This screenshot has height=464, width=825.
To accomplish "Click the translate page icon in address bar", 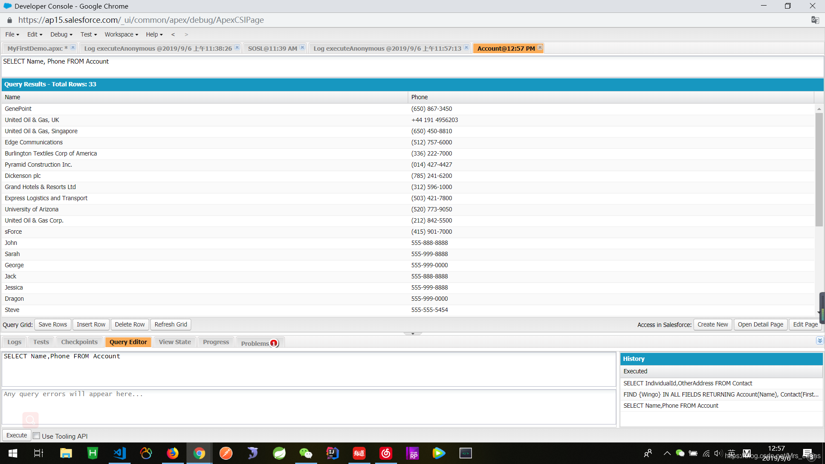I will click(x=815, y=20).
